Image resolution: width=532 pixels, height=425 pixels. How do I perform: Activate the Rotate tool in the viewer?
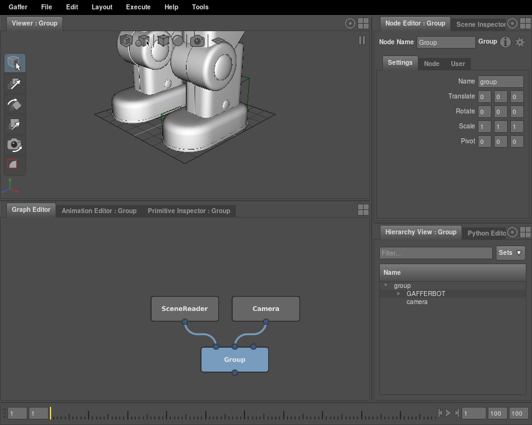pos(14,105)
